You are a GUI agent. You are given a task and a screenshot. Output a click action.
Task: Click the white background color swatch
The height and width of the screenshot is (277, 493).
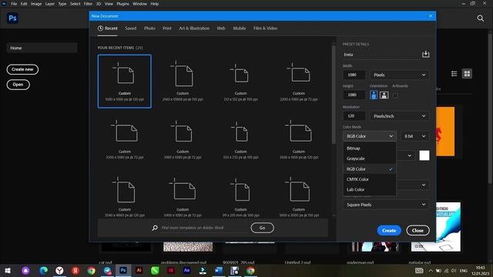(x=424, y=155)
